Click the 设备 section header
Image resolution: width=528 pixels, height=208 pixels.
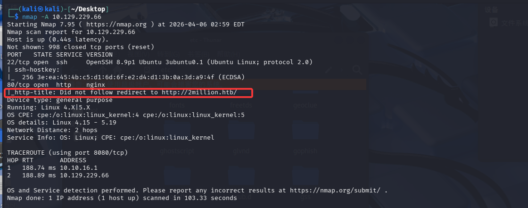[491, 9]
